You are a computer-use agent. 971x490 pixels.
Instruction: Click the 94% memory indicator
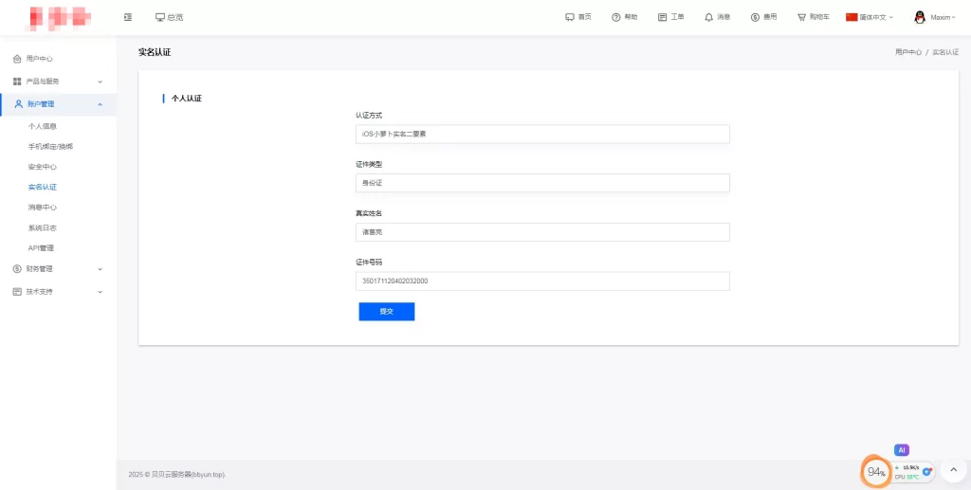876,473
